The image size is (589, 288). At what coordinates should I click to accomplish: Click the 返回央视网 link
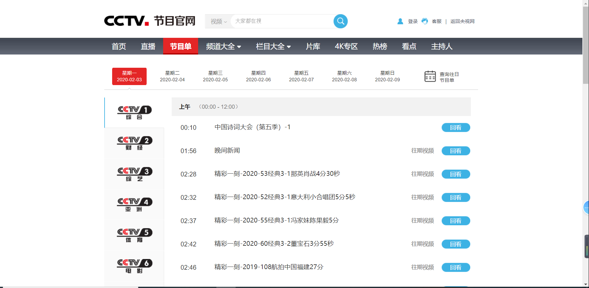click(462, 21)
